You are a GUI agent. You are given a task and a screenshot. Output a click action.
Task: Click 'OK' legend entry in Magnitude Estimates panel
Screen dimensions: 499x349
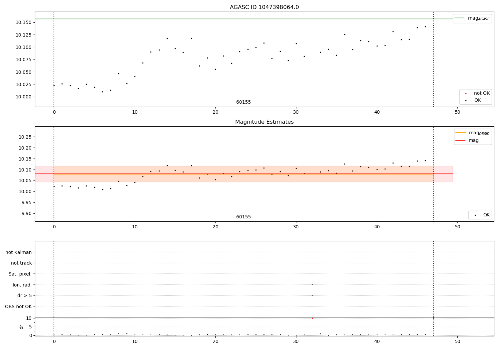tap(486, 215)
